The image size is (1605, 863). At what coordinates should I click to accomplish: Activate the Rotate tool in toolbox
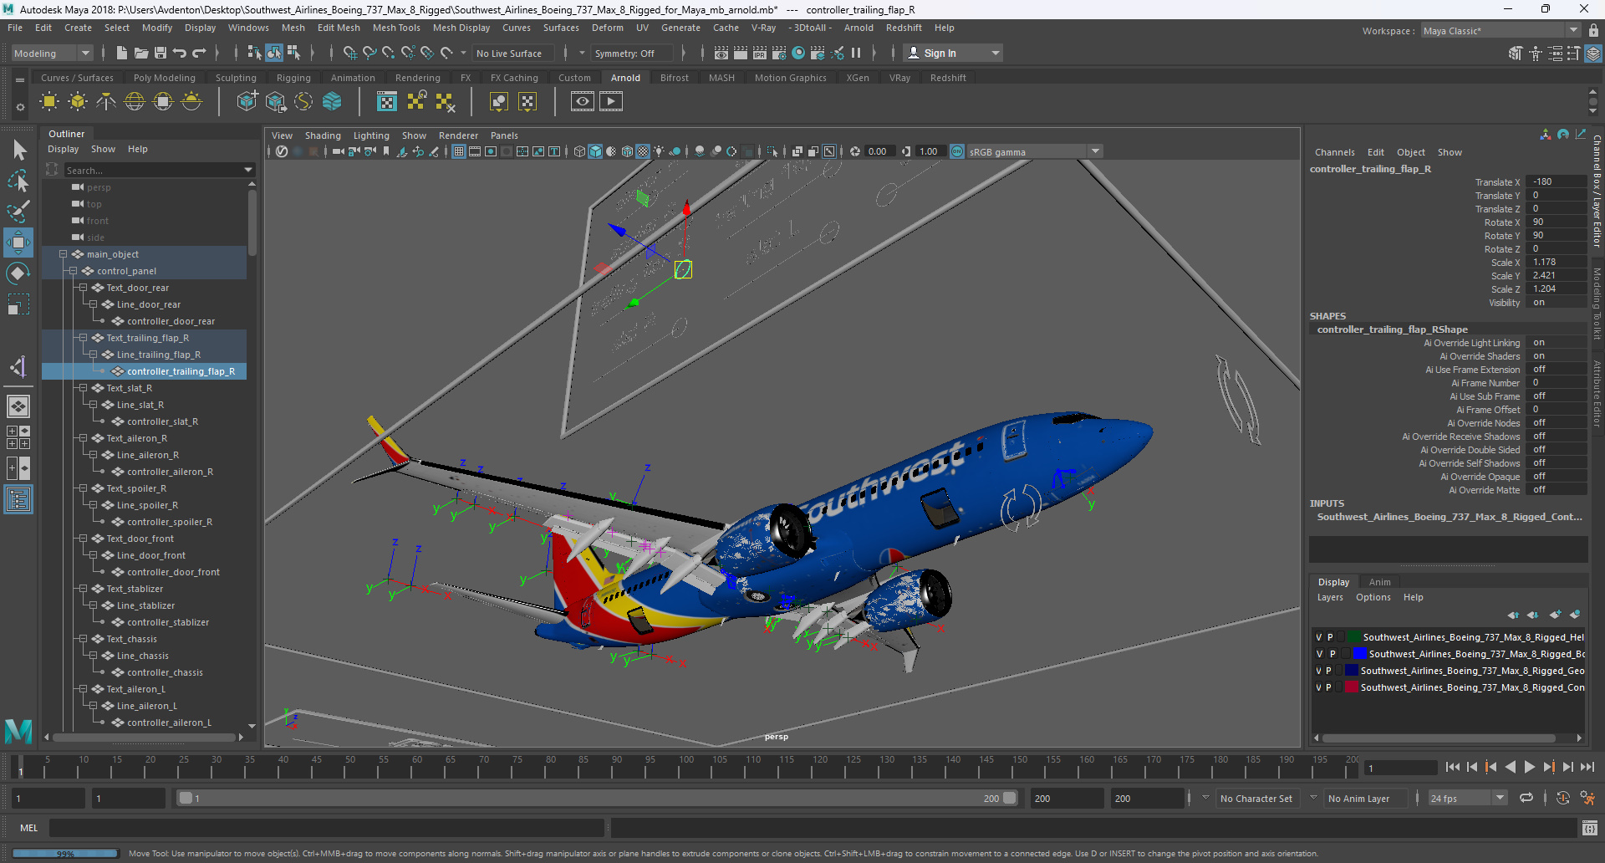(18, 273)
